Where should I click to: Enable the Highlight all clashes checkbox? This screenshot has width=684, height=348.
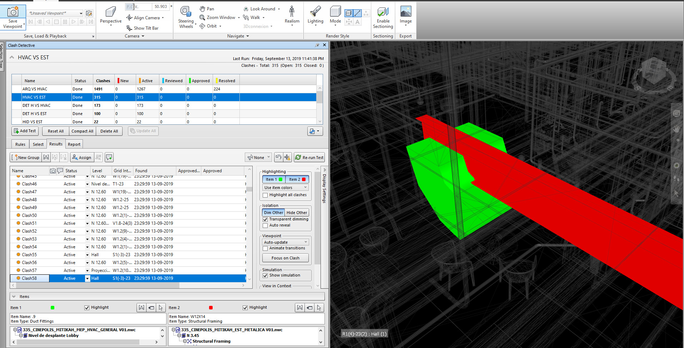[x=265, y=195]
